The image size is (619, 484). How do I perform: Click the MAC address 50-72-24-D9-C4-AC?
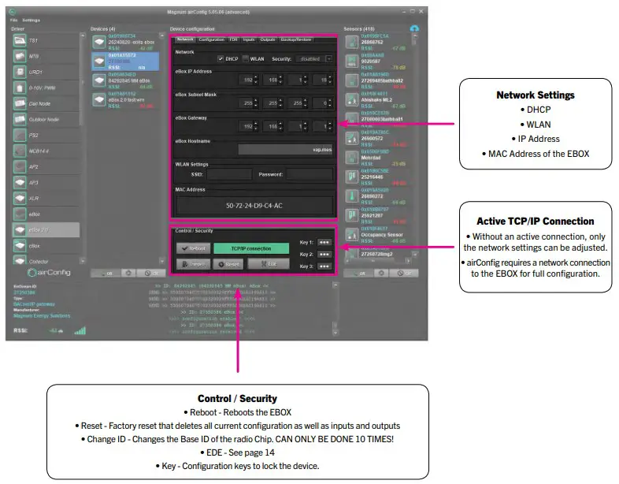click(254, 206)
